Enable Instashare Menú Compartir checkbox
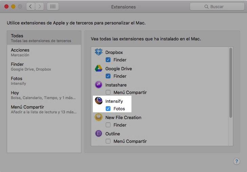This screenshot has width=247, height=172. [x=108, y=92]
